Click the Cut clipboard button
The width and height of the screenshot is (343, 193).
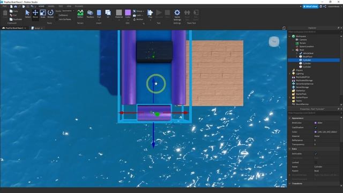[13, 15]
